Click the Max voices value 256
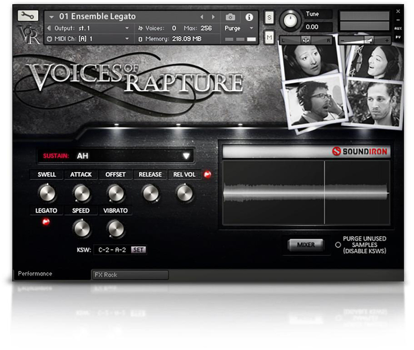The image size is (414, 350). click(x=206, y=28)
